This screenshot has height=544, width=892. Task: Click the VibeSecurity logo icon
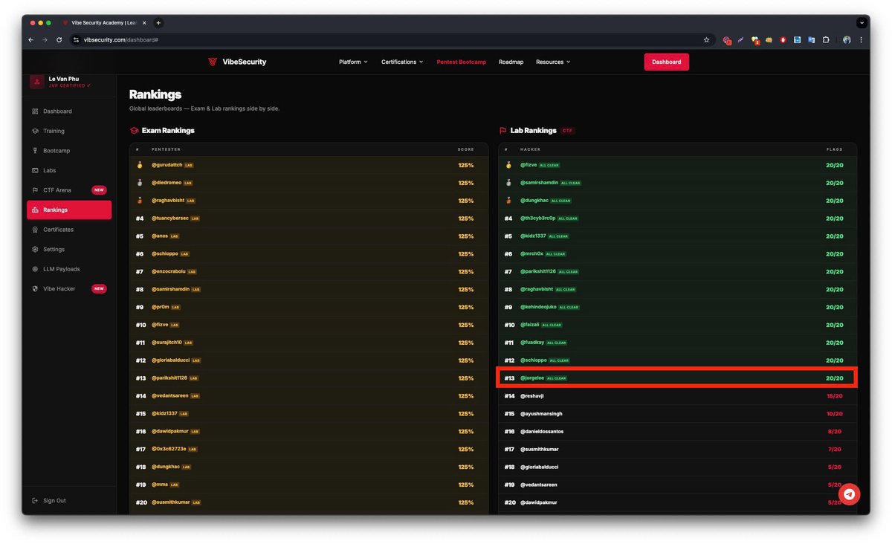(x=213, y=62)
